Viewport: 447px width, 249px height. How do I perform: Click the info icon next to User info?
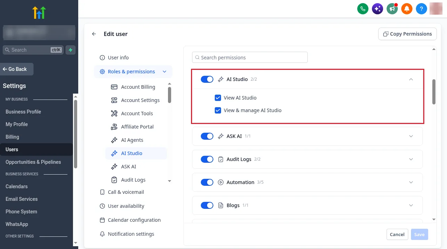click(x=102, y=58)
